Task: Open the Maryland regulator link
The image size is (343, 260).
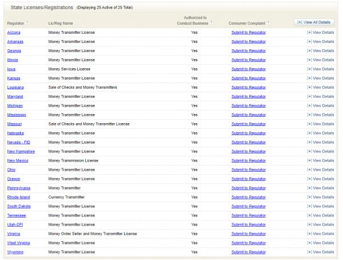Action: point(15,97)
